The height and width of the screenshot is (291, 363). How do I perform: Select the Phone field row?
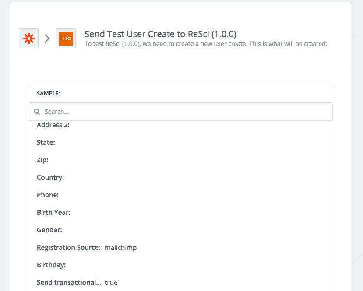(180, 195)
